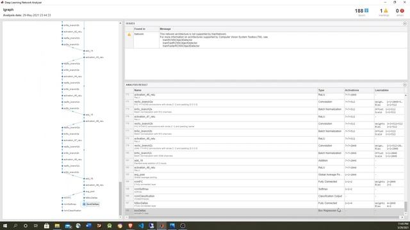Open the Windows Start menu
The height and width of the screenshot is (230, 410).
(5, 226)
